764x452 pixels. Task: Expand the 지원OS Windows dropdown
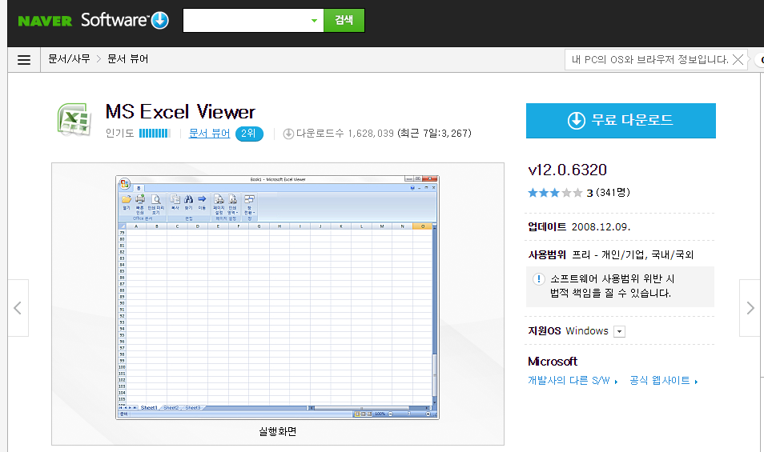click(x=619, y=331)
